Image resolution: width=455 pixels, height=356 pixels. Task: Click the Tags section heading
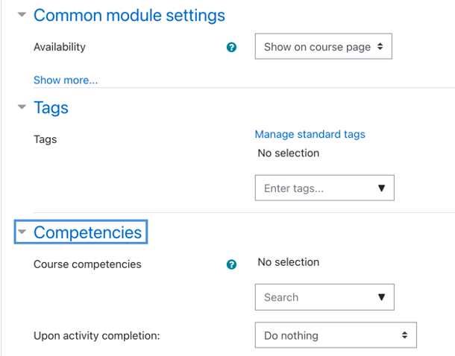[51, 108]
